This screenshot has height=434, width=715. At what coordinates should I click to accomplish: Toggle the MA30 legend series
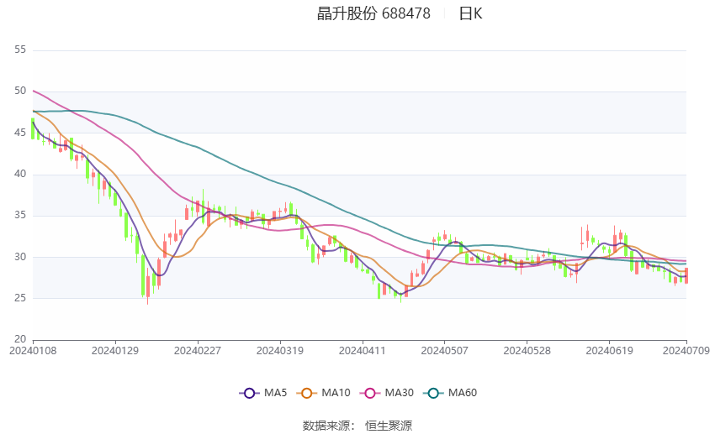387,393
